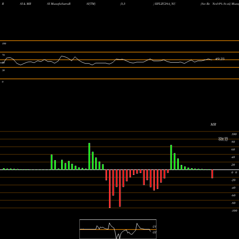This screenshot has width=239, height=239.
Task: Click the RSI axis label 0
Action: (2, 82)
